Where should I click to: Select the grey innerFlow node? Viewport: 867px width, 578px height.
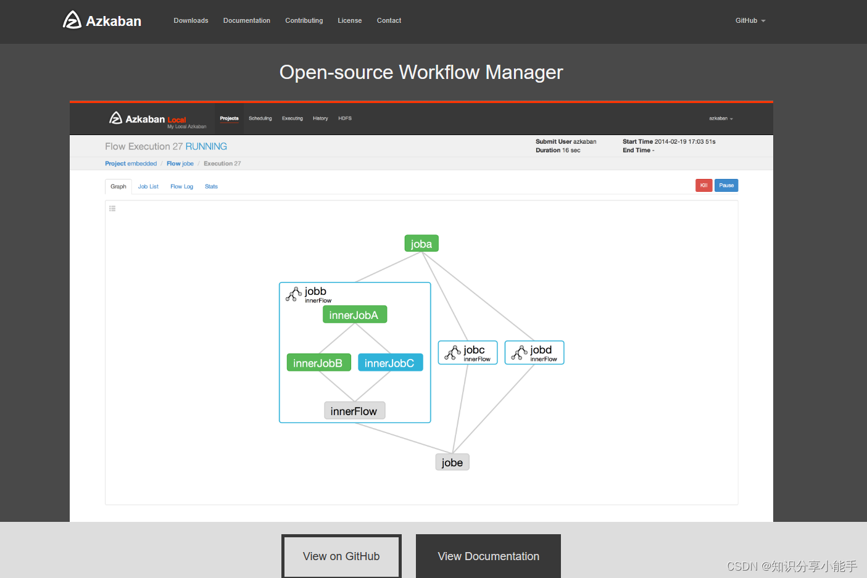click(x=354, y=411)
